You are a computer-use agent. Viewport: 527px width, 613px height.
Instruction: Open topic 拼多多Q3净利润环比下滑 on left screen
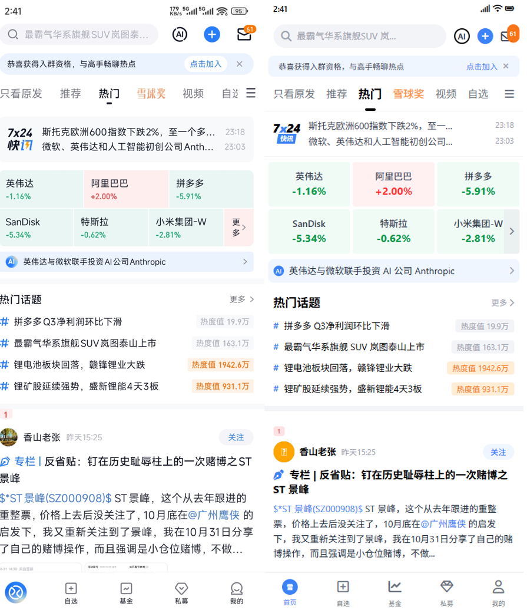68,321
